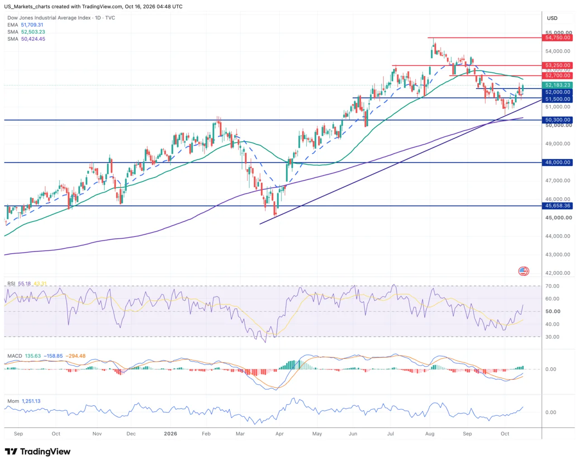Click the 49,000.00 price axis value
Image resolution: width=579 pixels, height=464 pixels.
coord(558,144)
